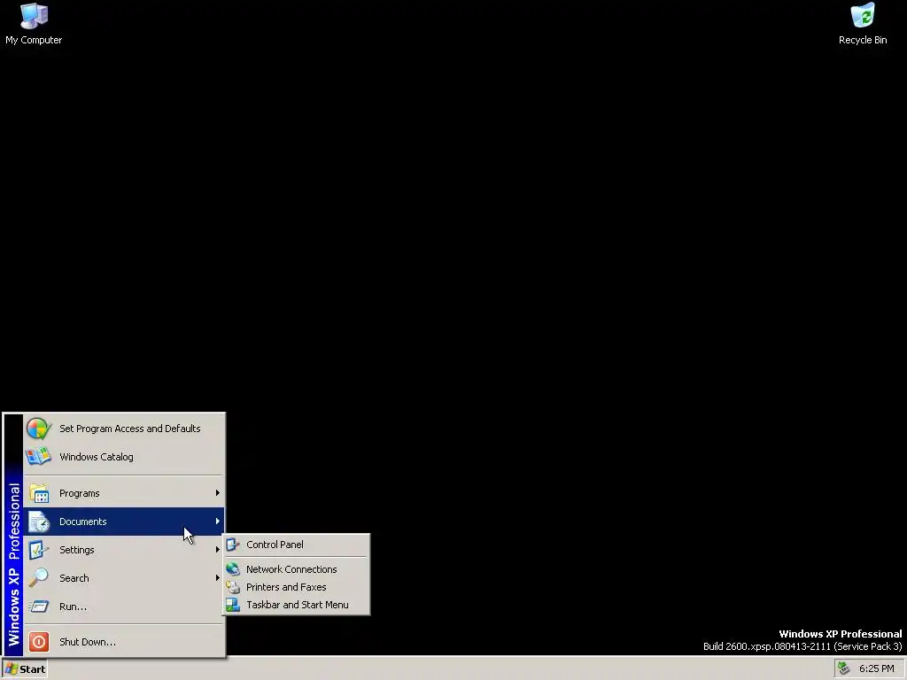
Task: Click the 6:25 PM clock
Action: point(876,669)
